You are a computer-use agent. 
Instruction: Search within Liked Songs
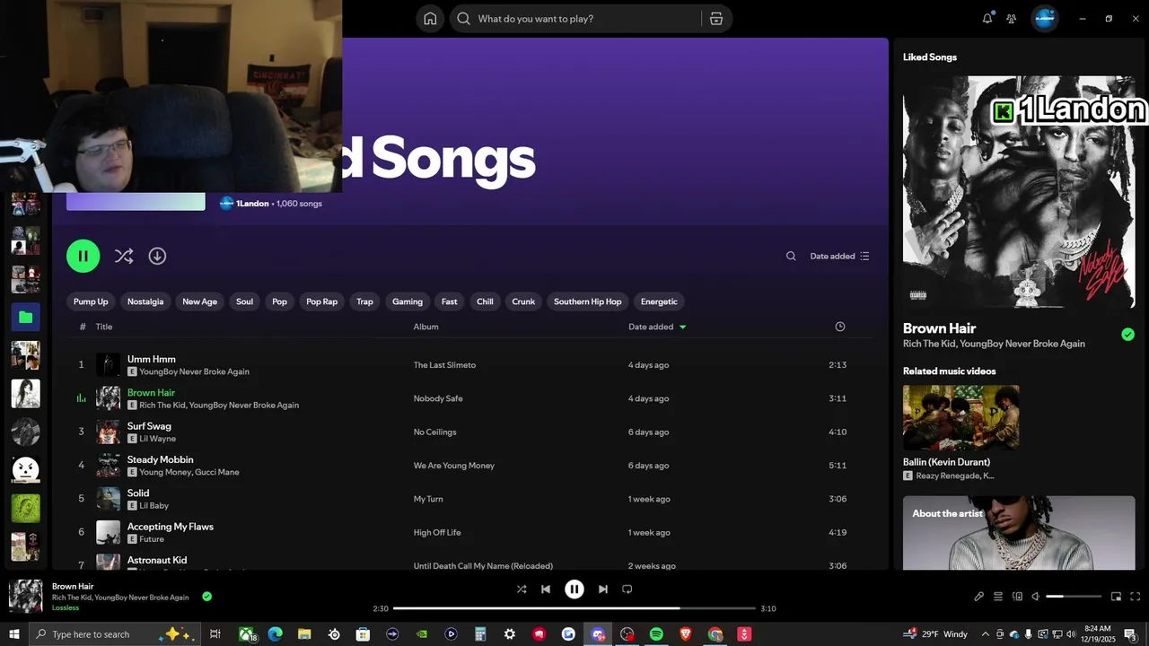click(x=791, y=256)
